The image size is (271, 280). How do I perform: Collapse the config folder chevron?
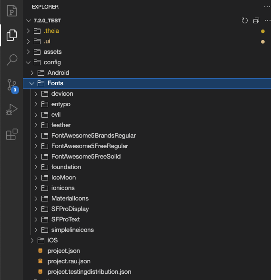(28, 62)
